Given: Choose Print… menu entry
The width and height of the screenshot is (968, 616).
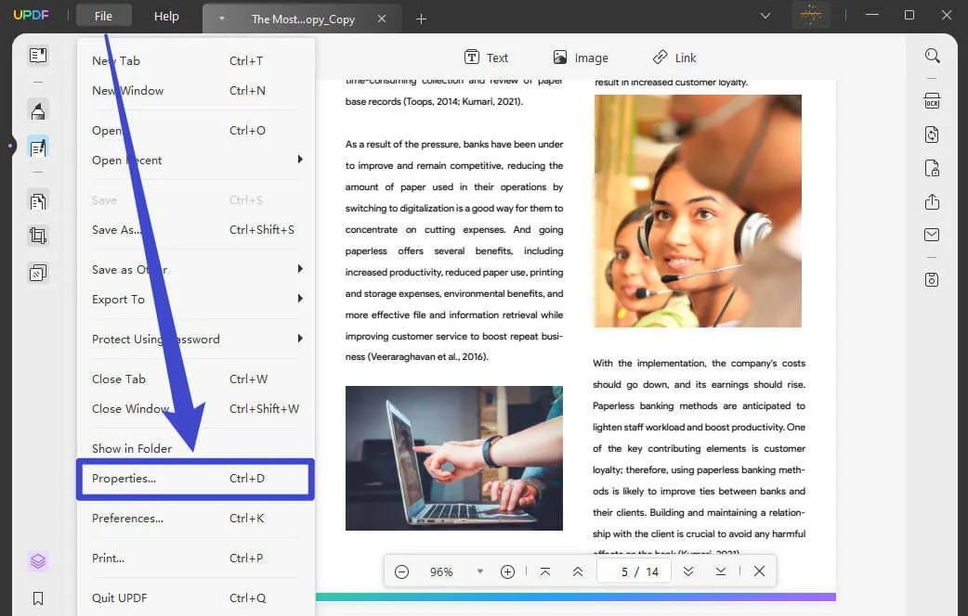Looking at the screenshot, I should tap(196, 558).
